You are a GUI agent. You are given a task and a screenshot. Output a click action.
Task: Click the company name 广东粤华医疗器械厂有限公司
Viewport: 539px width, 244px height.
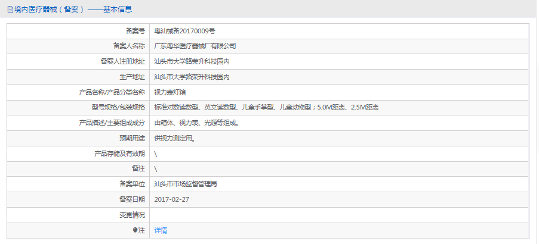click(195, 46)
